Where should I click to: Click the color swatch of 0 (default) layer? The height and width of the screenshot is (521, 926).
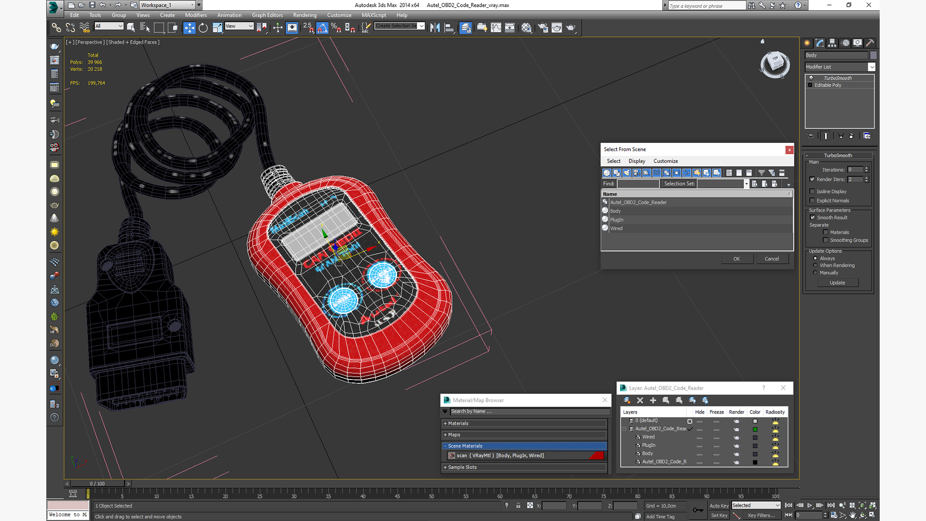pos(755,421)
